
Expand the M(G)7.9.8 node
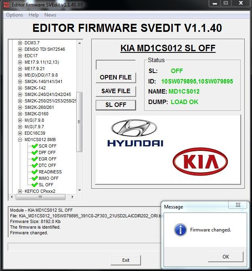pos(20,120)
